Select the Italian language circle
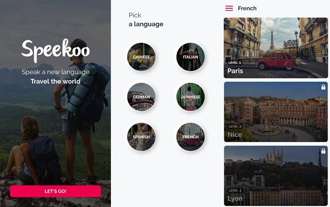330x207 pixels. coord(190,57)
